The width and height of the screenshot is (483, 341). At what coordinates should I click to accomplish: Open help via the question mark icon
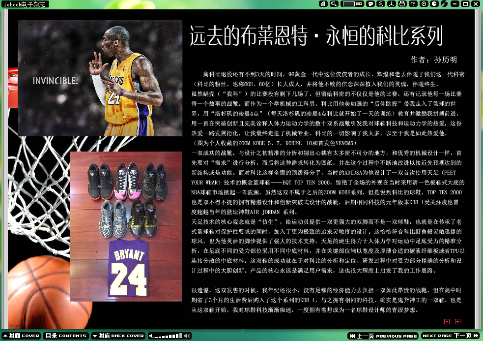coord(413,4)
